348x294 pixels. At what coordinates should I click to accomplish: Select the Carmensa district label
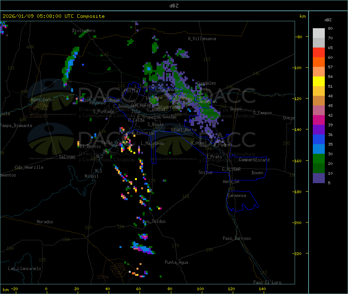[237, 195]
